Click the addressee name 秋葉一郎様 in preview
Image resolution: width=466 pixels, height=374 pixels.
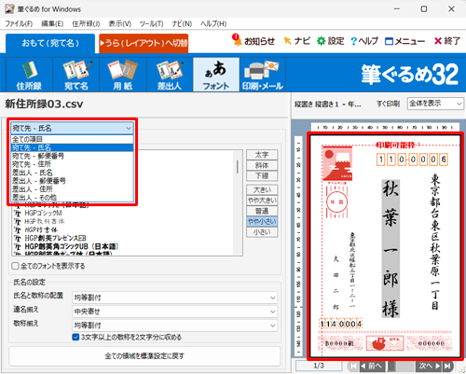coord(391,249)
